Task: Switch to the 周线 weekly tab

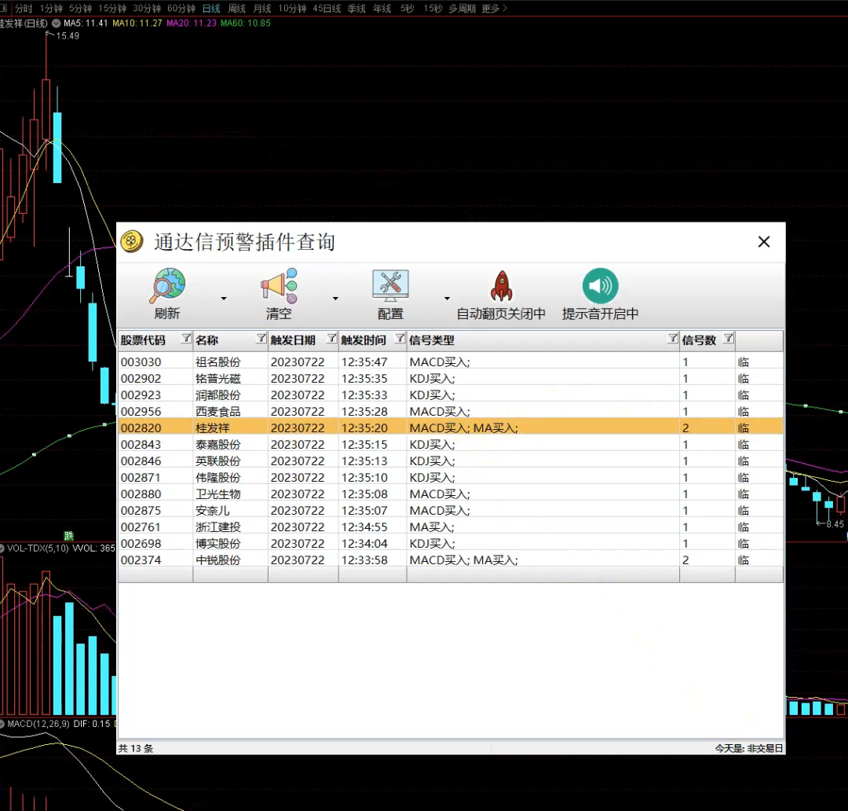Action: click(x=236, y=8)
